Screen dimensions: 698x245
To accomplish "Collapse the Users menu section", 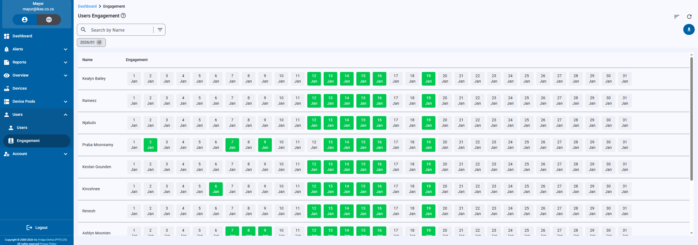I will [x=65, y=114].
